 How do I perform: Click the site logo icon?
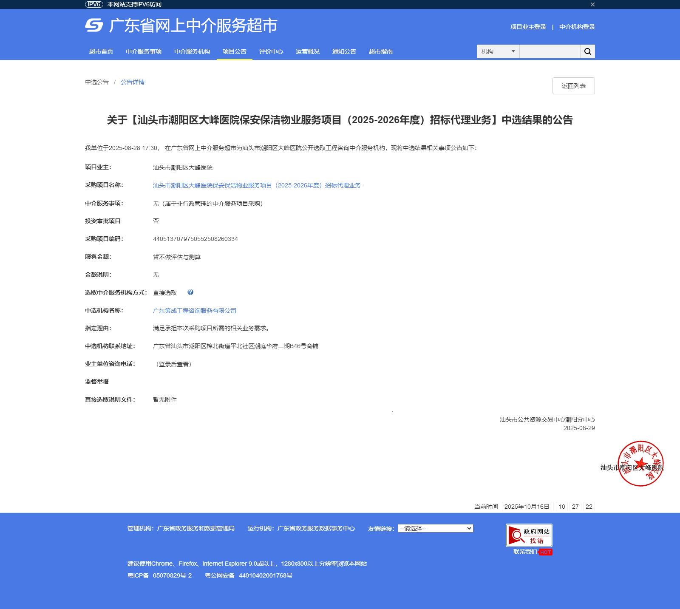tap(94, 25)
